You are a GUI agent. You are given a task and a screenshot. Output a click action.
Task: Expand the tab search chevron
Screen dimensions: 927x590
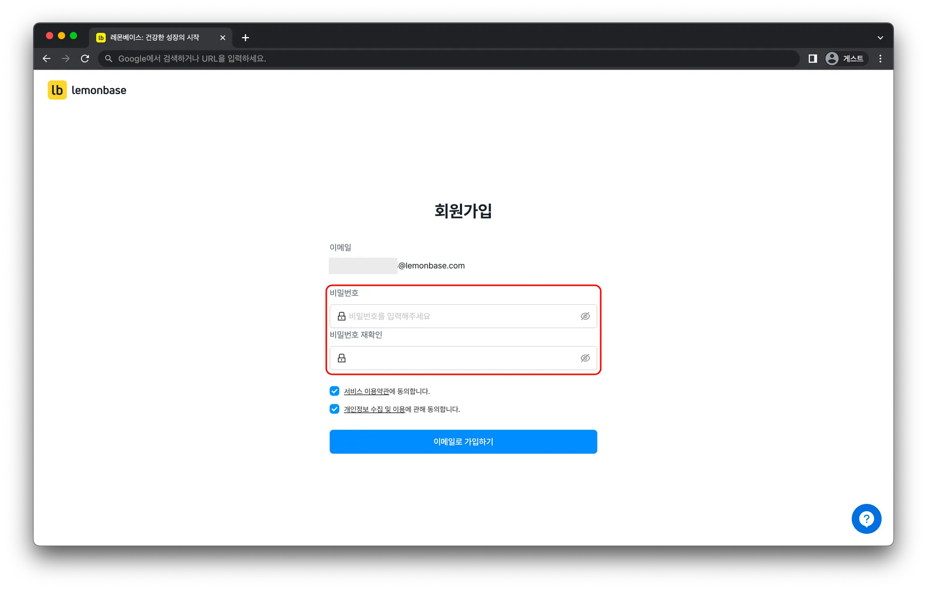pos(880,38)
